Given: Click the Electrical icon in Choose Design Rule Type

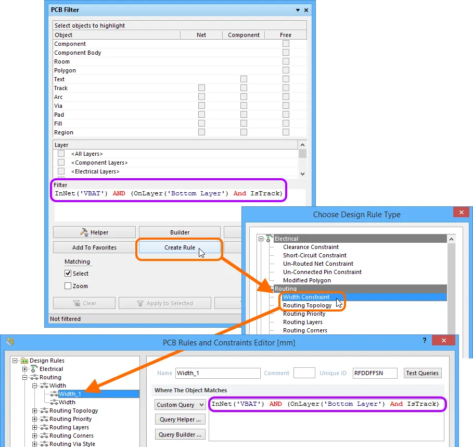Looking at the screenshot, I should coord(269,238).
